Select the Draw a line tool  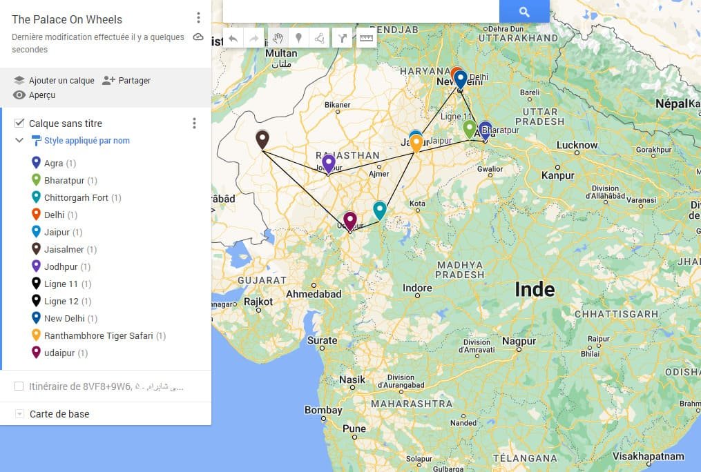coord(320,39)
